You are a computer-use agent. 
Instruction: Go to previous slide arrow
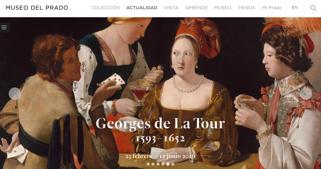pos(15,94)
